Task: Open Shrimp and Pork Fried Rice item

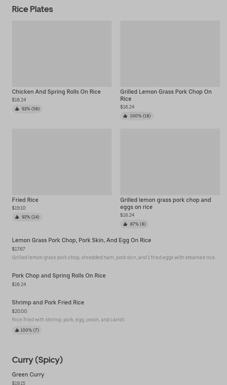Action: (x=48, y=302)
